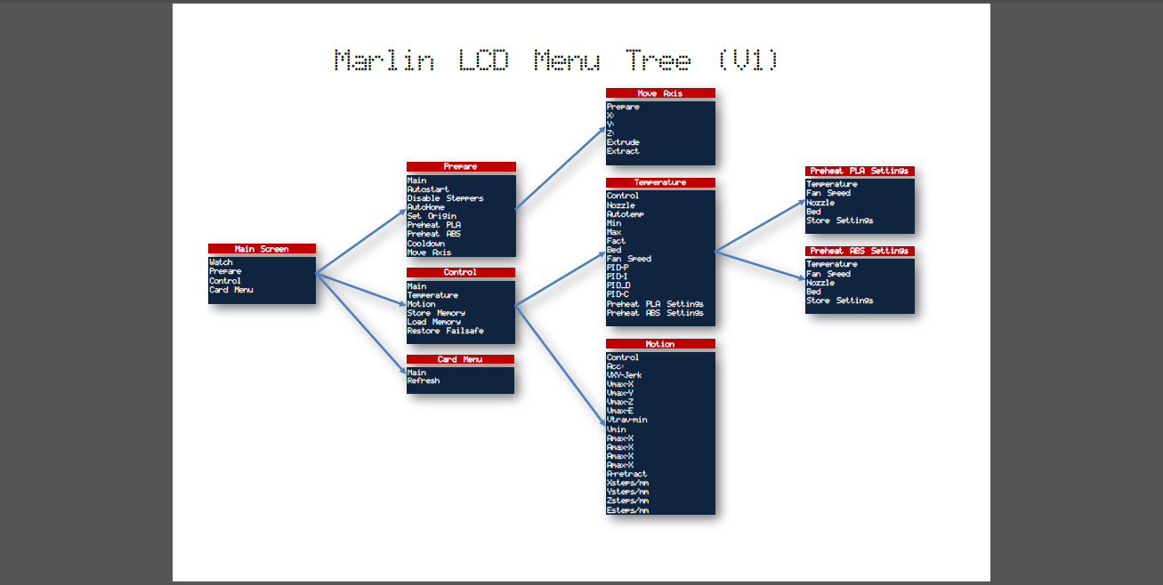Select "Temperature" entry in the Control box
Viewport: 1163px width, 585px height.
[x=433, y=295]
